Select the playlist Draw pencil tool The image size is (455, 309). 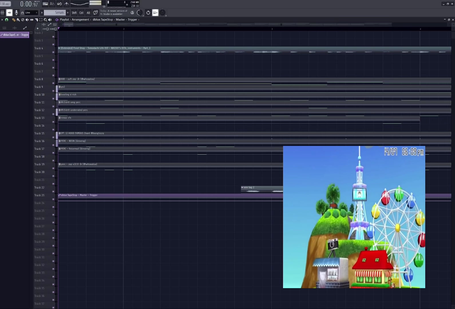[x=13, y=20]
